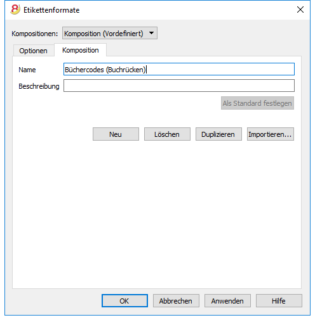
Task: Click the Banana app icon in title bar
Action: [x=15, y=10]
